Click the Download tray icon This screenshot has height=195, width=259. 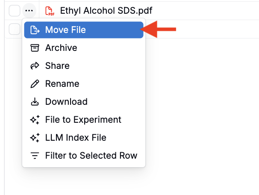(x=35, y=102)
